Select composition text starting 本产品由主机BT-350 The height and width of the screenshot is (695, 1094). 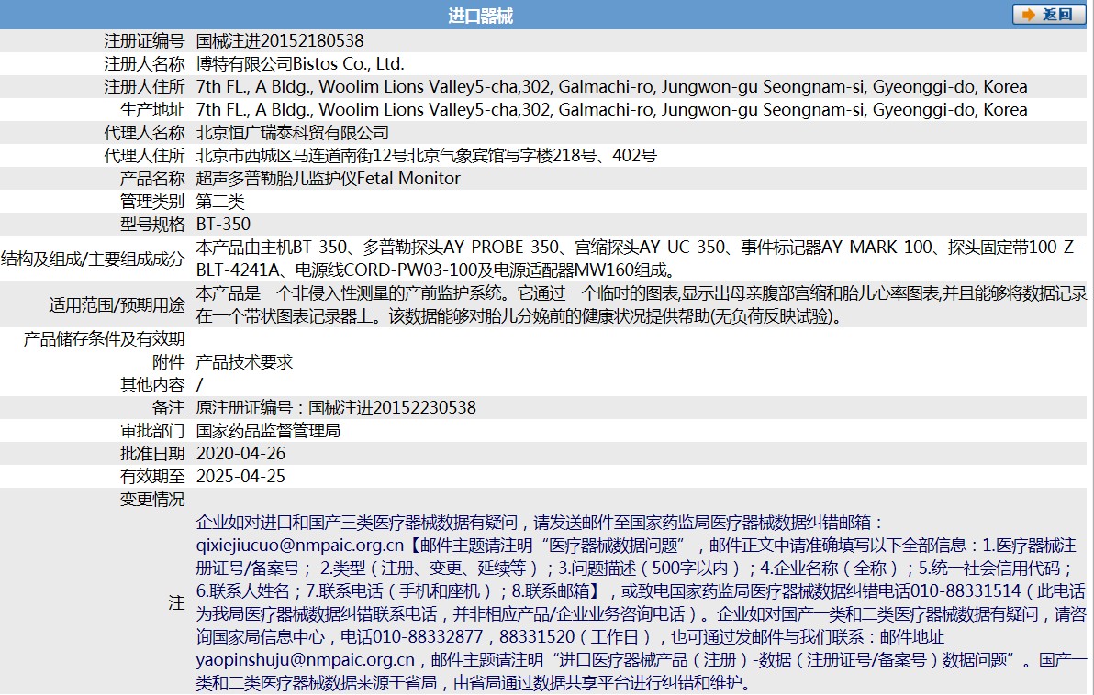point(639,259)
